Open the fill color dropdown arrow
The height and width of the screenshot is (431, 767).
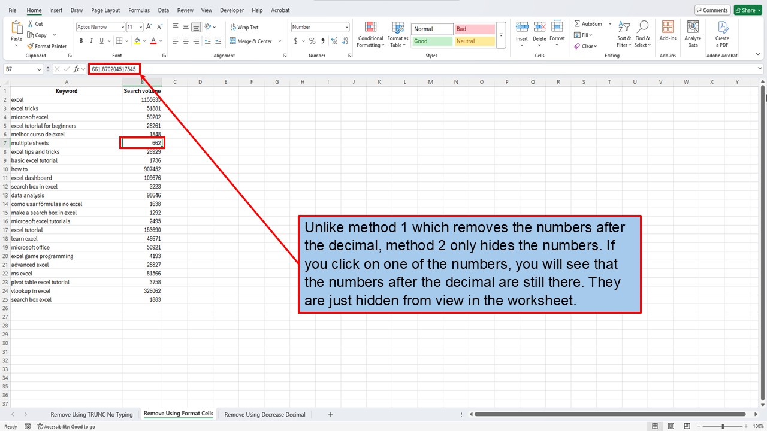145,41
